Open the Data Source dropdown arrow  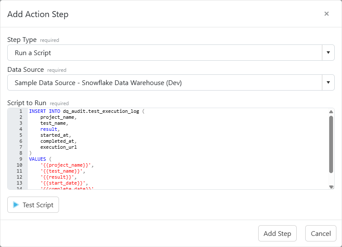click(328, 82)
